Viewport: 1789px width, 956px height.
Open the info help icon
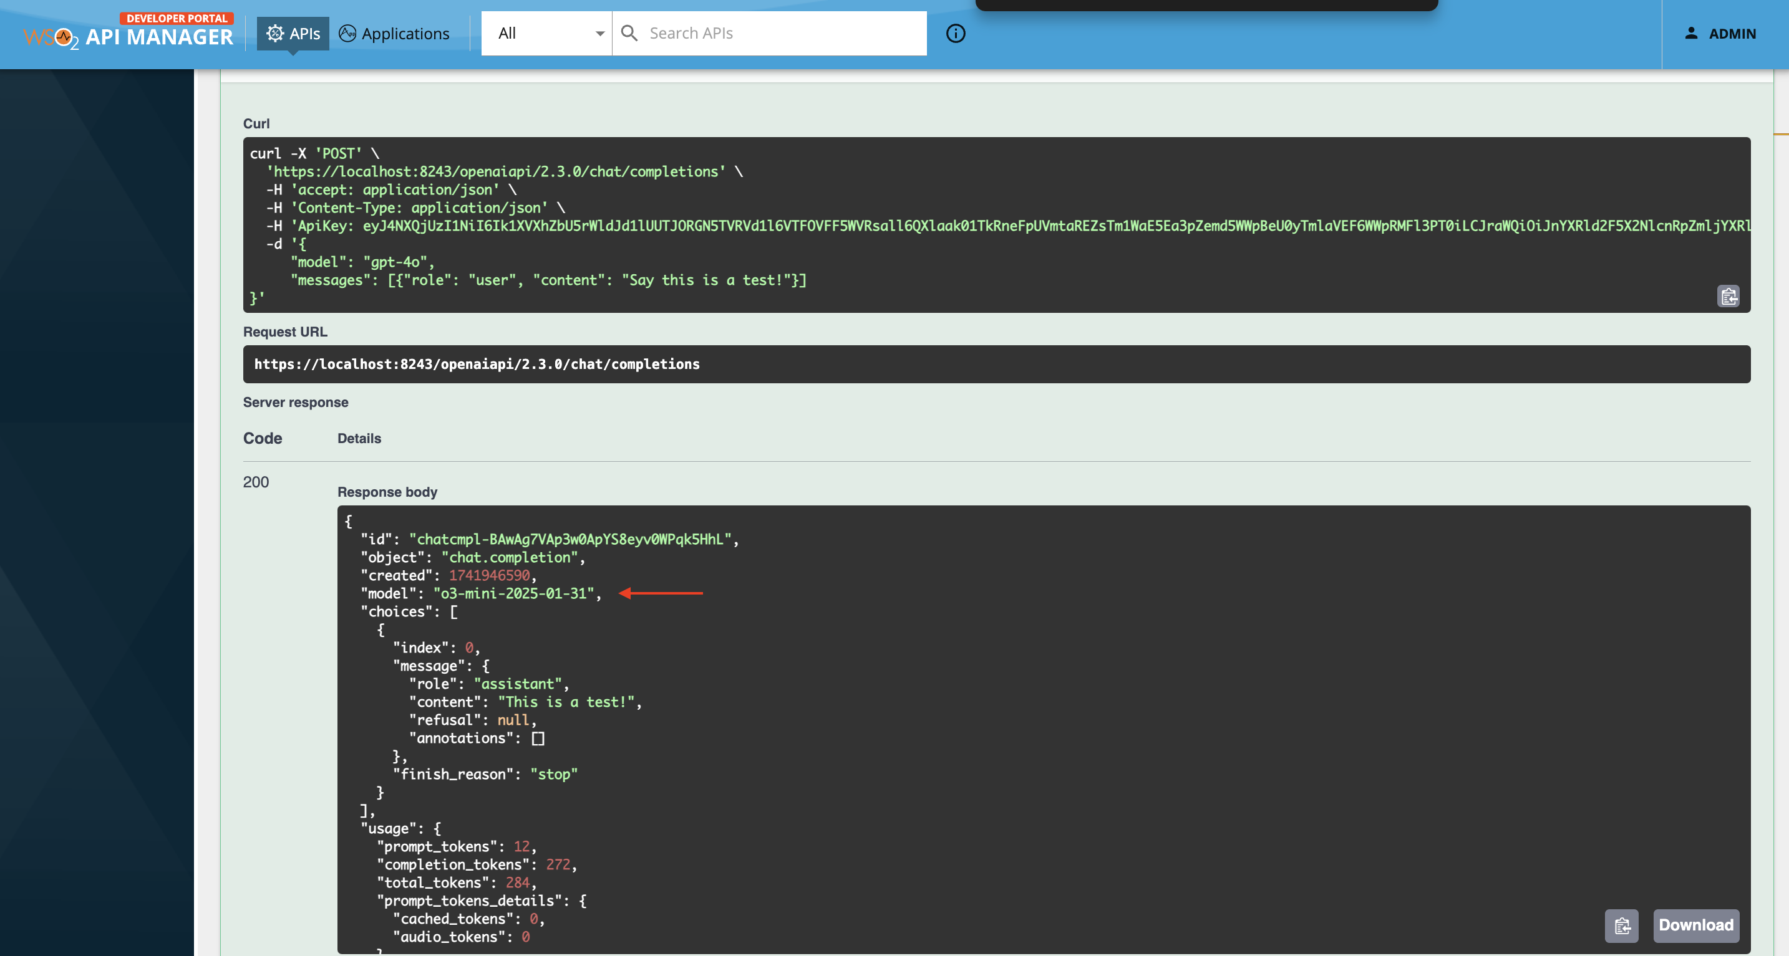coord(956,33)
